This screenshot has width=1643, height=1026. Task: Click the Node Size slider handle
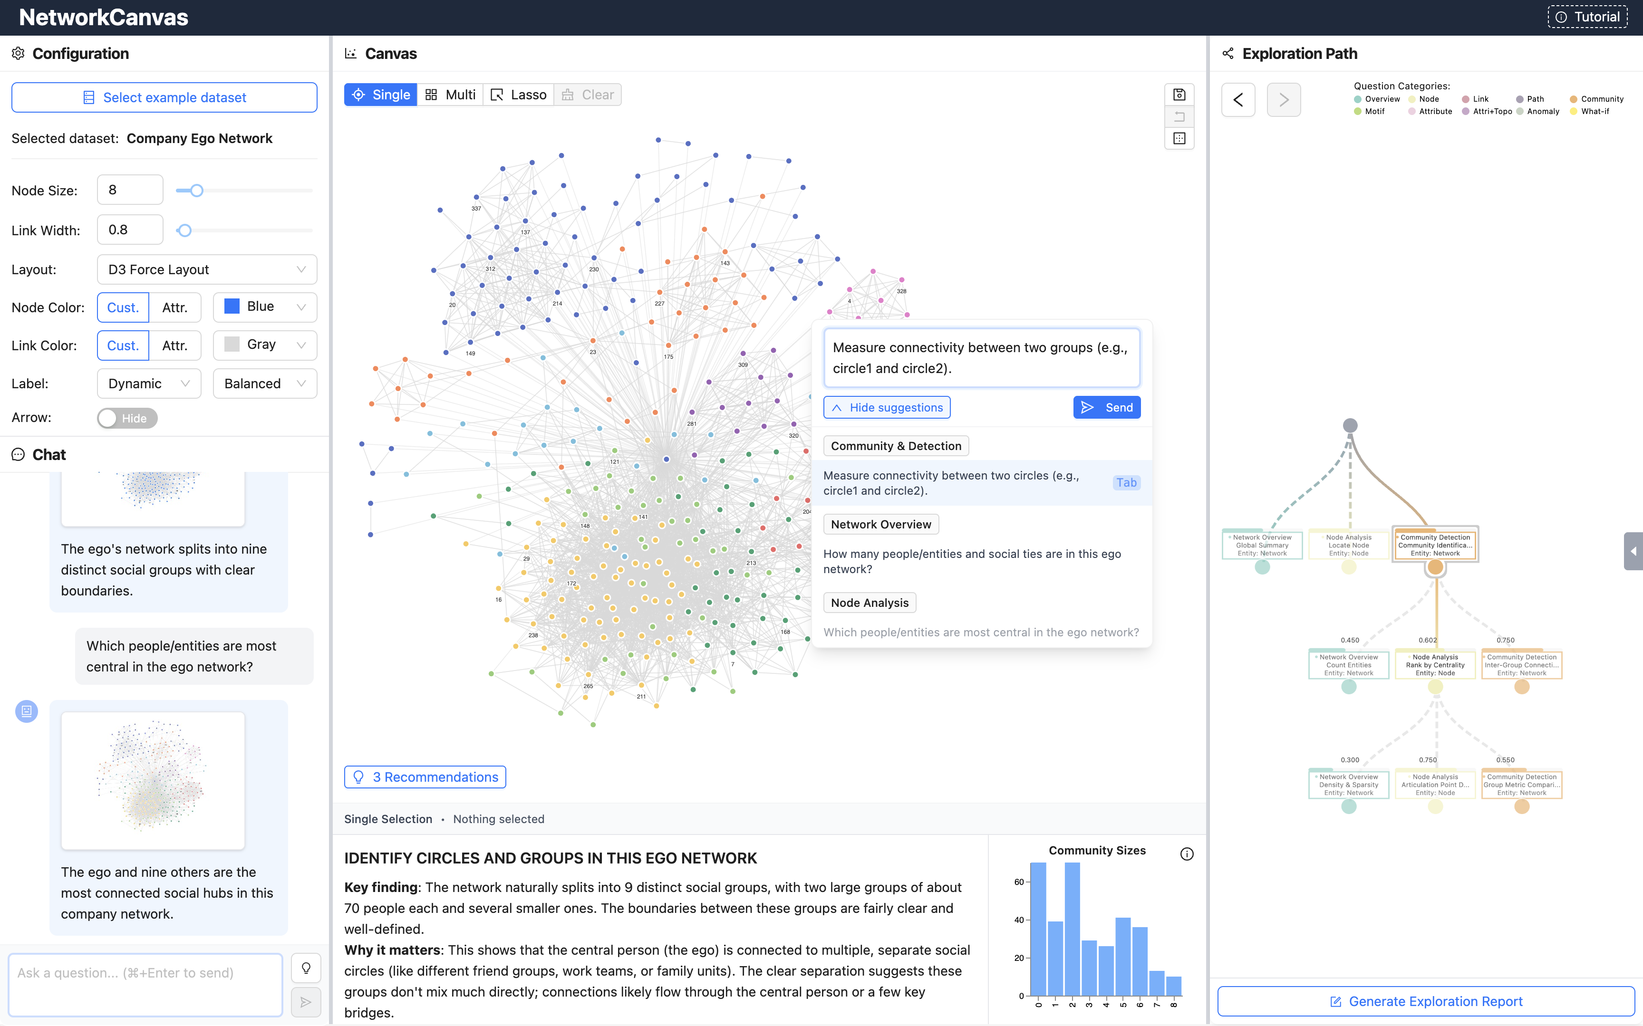point(197,191)
